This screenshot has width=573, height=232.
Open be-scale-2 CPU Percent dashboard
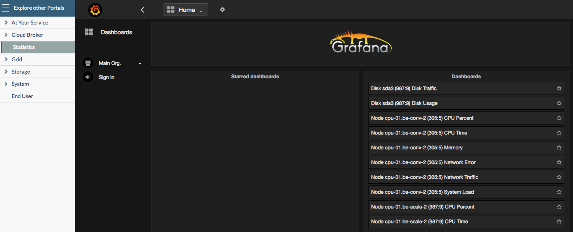click(x=422, y=207)
